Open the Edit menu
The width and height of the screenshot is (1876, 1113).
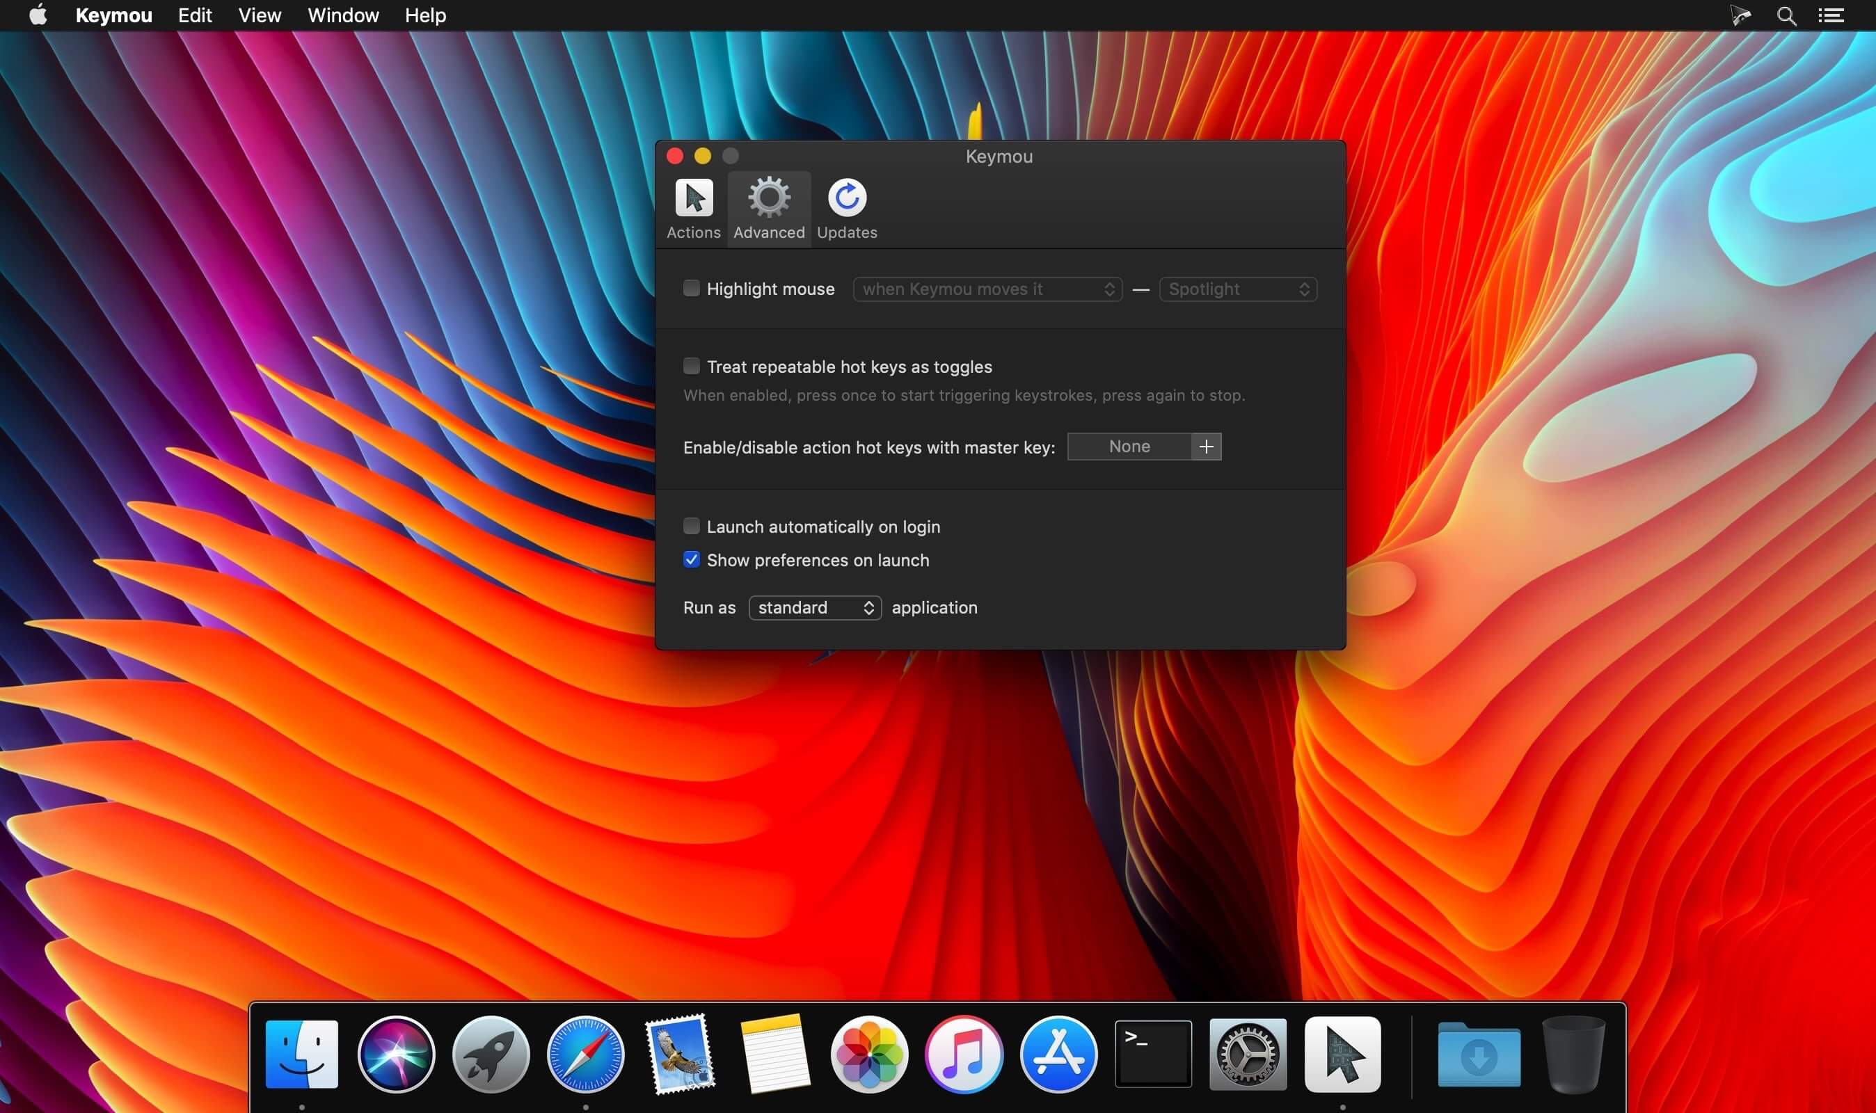point(194,16)
